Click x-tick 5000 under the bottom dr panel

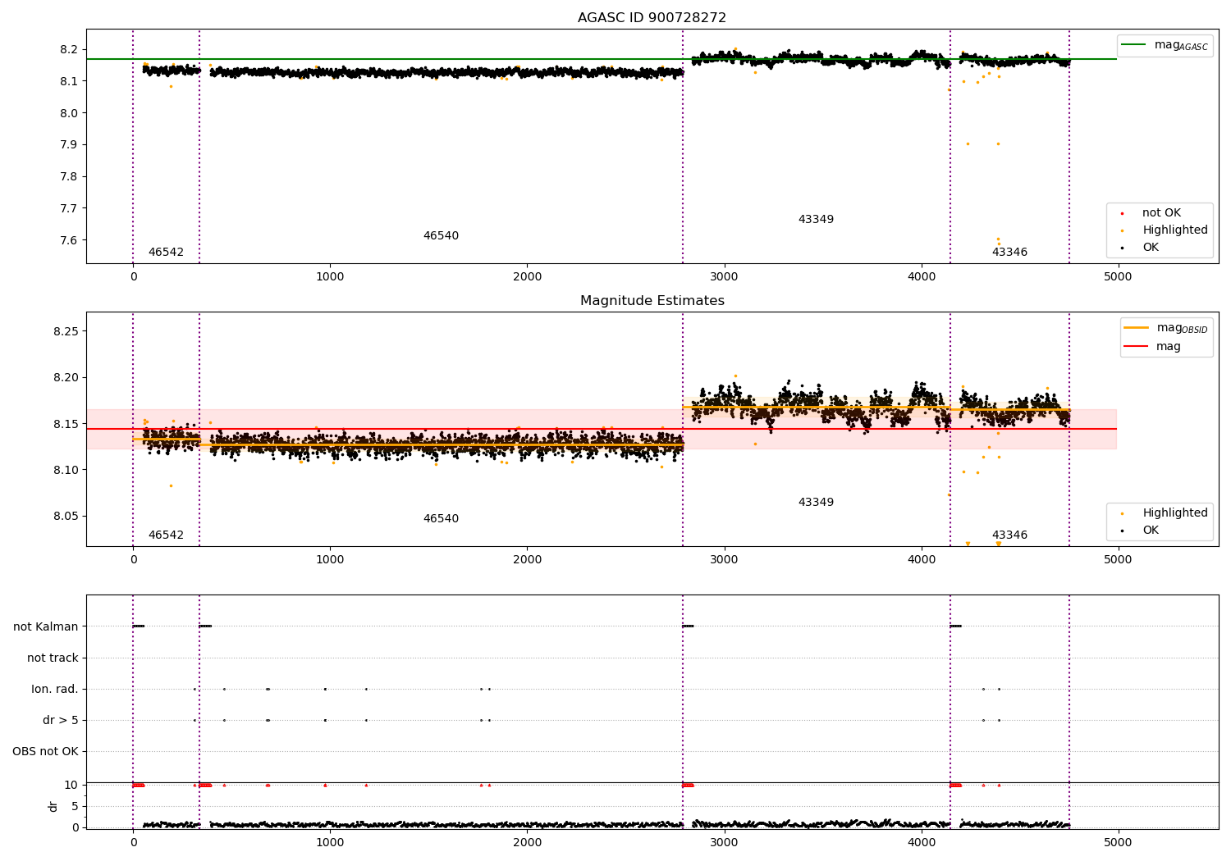(x=1118, y=843)
